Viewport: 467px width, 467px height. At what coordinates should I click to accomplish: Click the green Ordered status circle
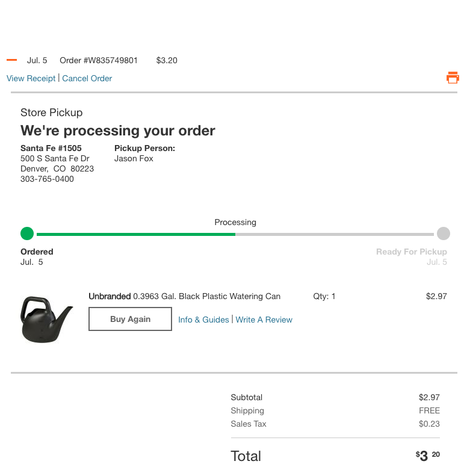[27, 233]
